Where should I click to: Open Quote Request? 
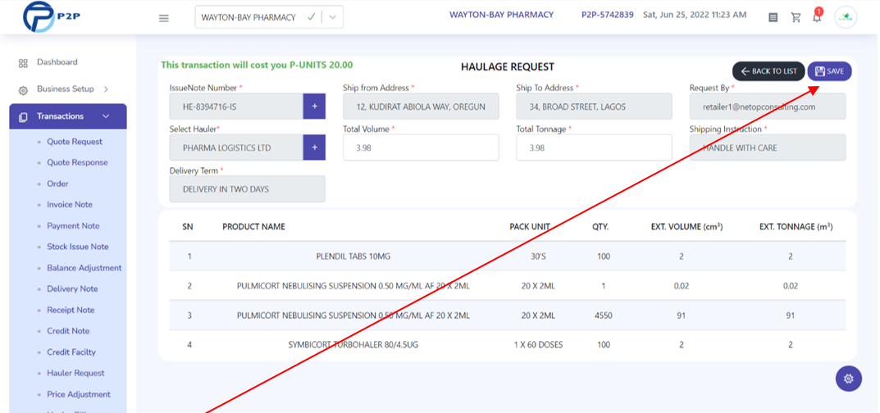(x=75, y=142)
